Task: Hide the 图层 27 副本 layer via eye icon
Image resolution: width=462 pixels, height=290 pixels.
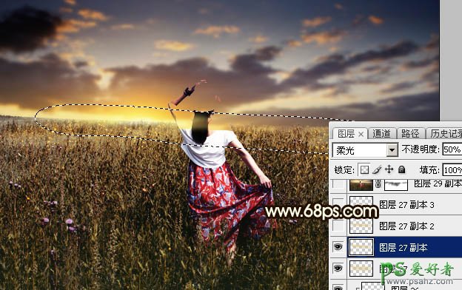Action: (338, 247)
